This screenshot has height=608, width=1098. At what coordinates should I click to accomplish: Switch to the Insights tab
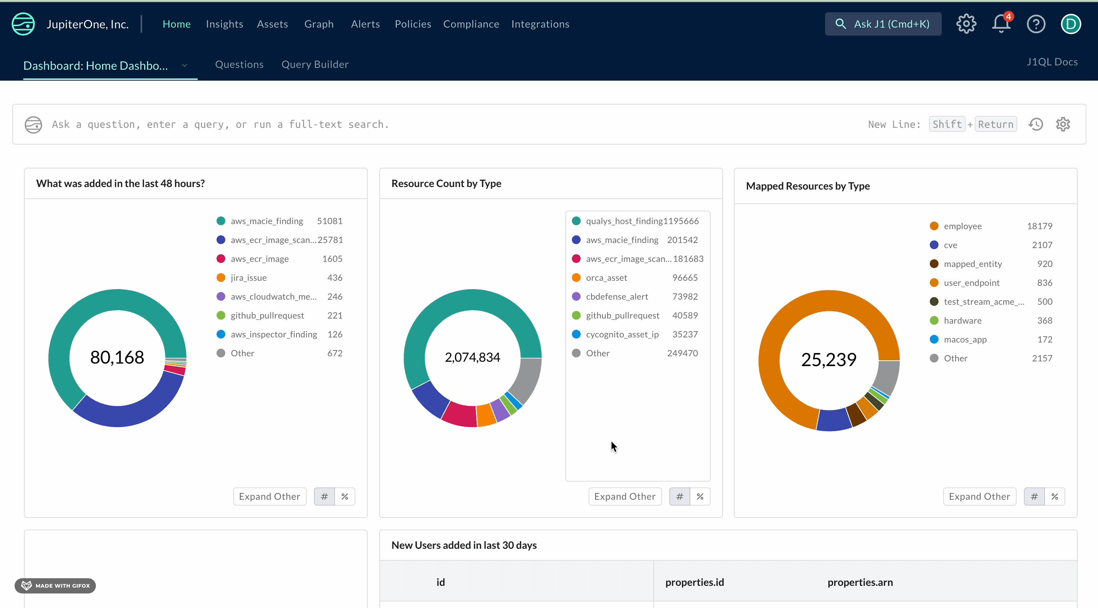tap(225, 24)
